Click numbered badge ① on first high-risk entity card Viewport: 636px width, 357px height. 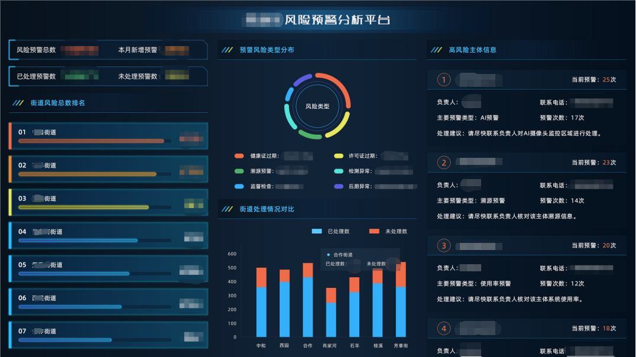click(443, 79)
